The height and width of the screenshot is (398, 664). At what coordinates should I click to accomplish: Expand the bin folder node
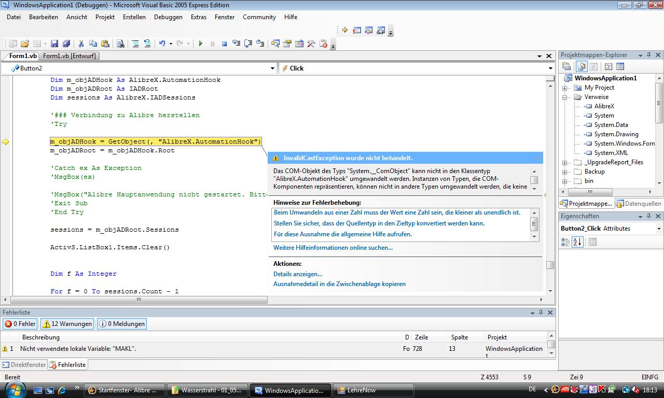pos(565,181)
